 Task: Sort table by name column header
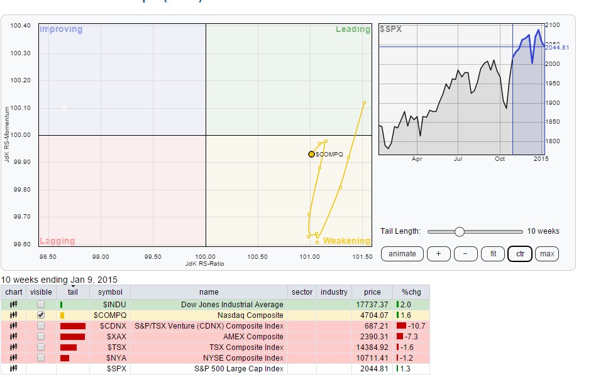click(209, 292)
